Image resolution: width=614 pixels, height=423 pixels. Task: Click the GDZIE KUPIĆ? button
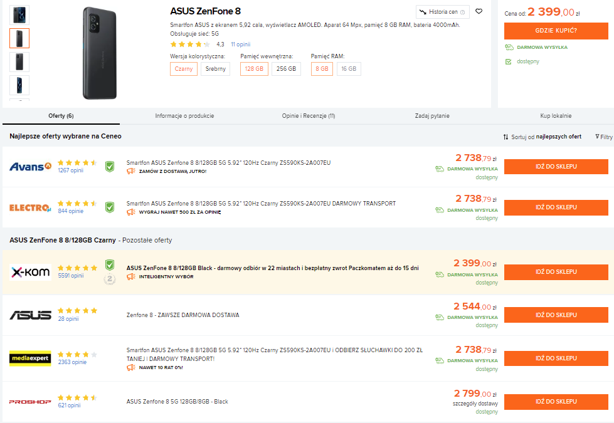click(556, 31)
